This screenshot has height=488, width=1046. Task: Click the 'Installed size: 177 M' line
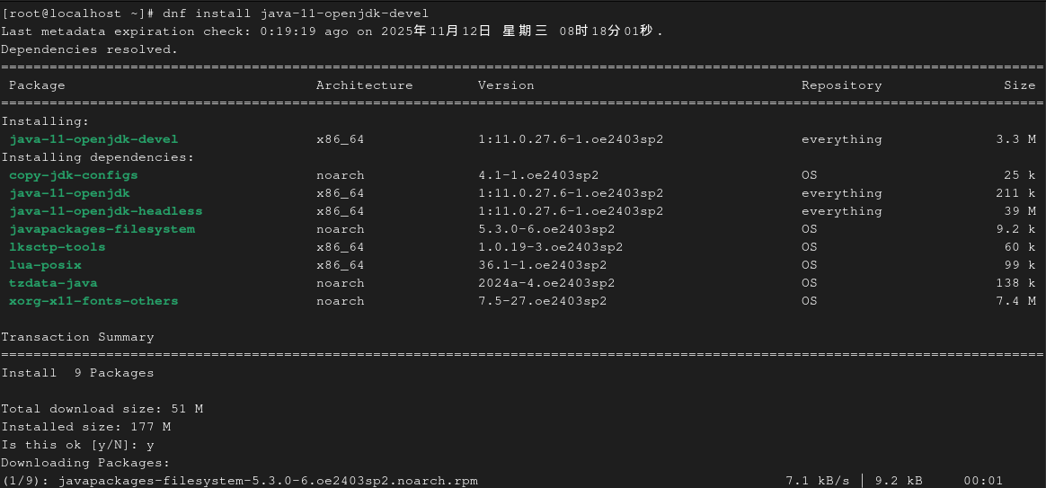point(85,427)
